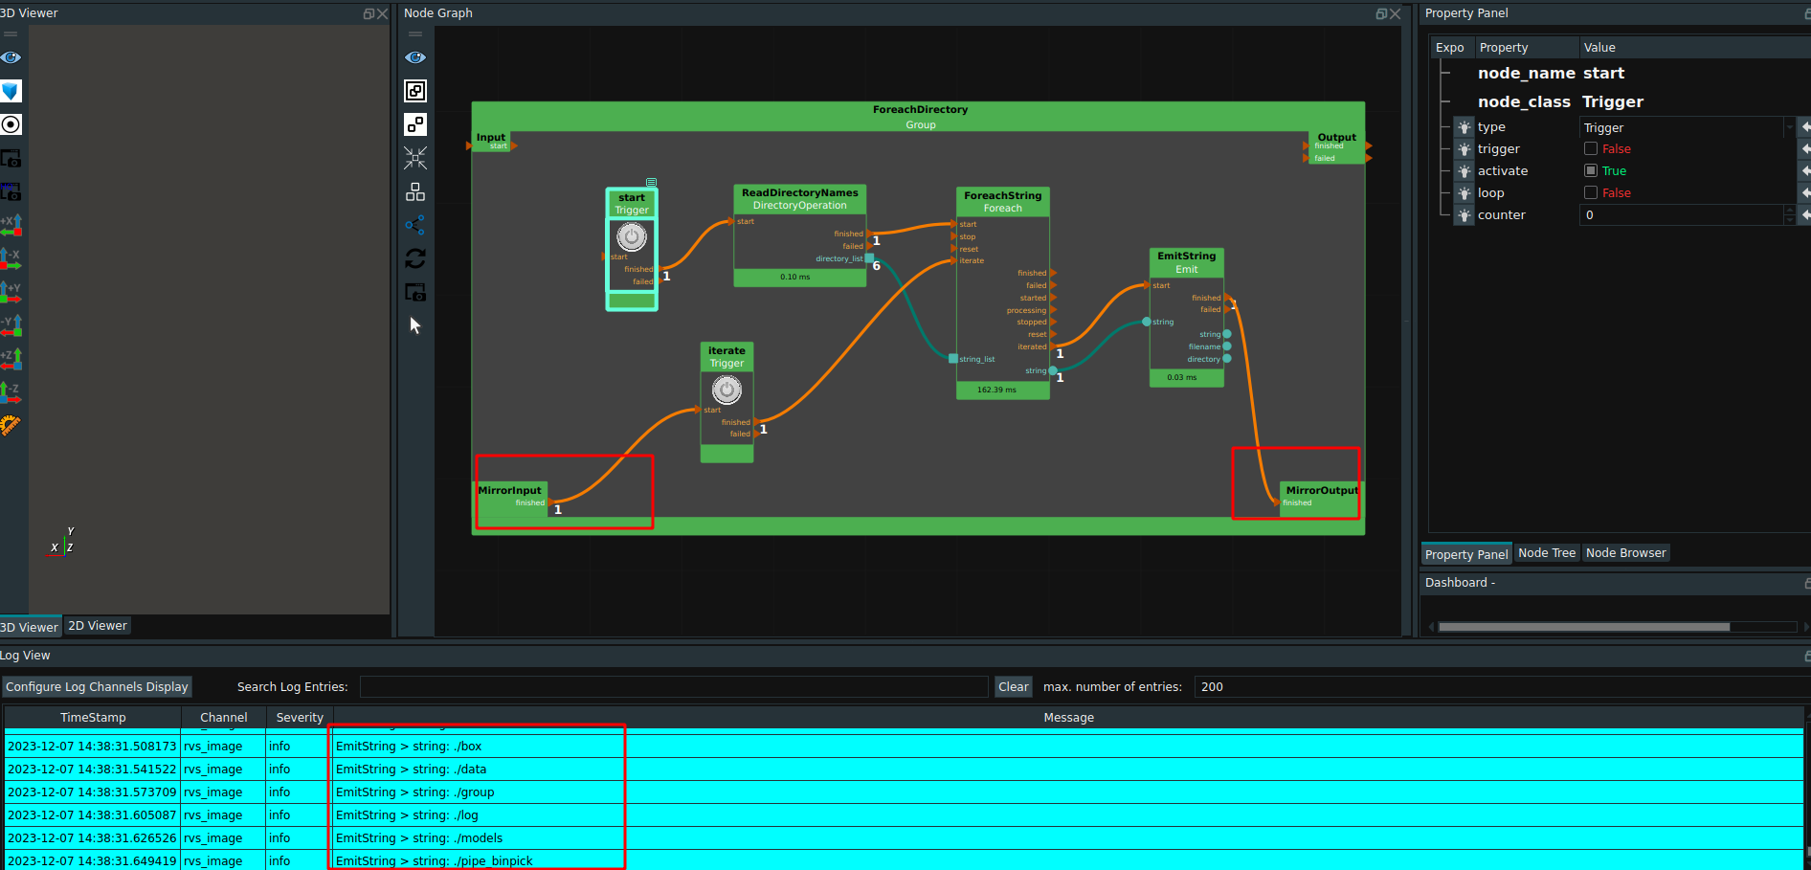Select the ForeachString node header
The width and height of the screenshot is (1811, 870).
(x=1003, y=201)
